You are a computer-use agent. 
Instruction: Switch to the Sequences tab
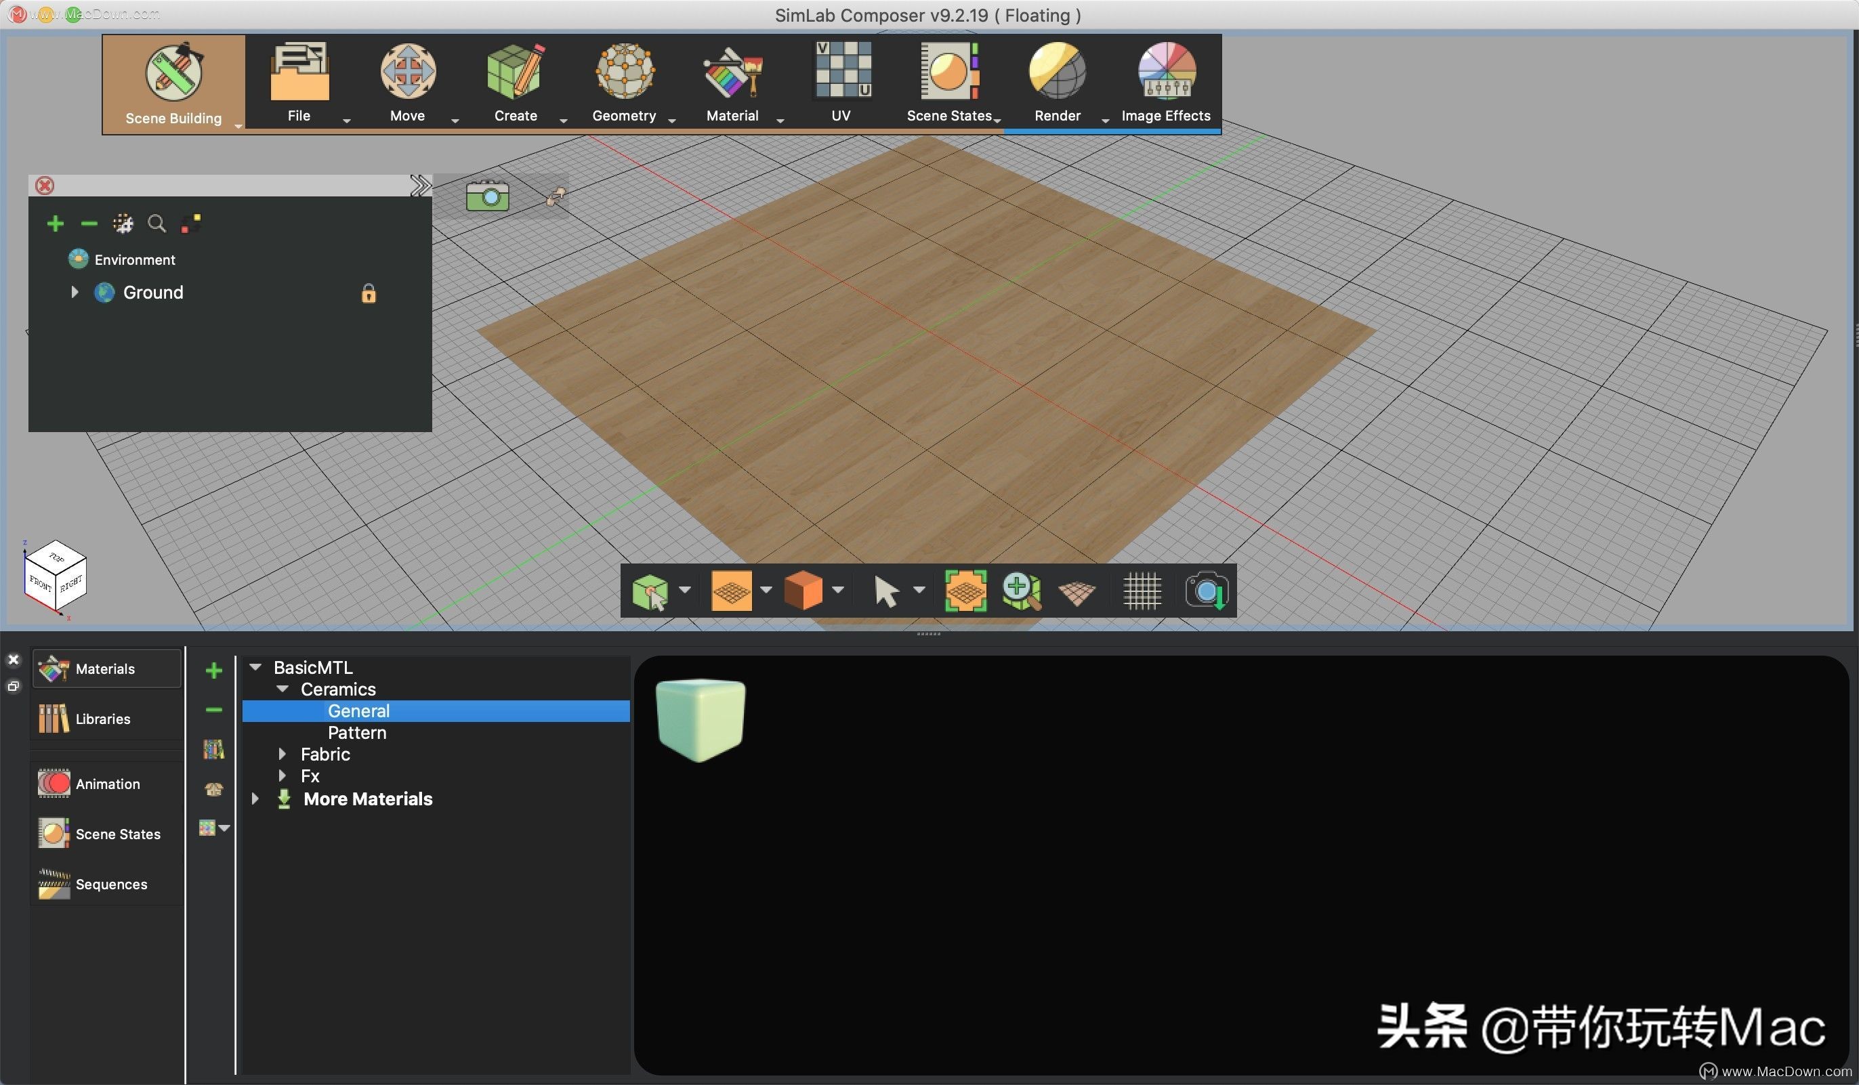tap(107, 885)
